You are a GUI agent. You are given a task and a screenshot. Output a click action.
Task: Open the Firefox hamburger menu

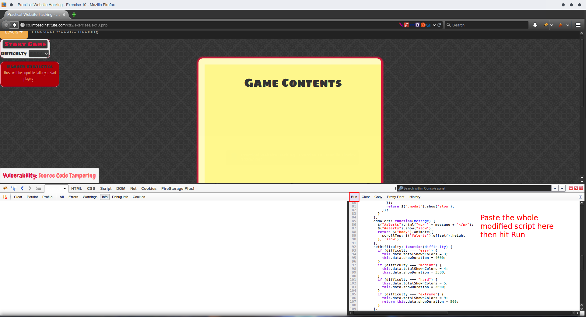pyautogui.click(x=578, y=25)
